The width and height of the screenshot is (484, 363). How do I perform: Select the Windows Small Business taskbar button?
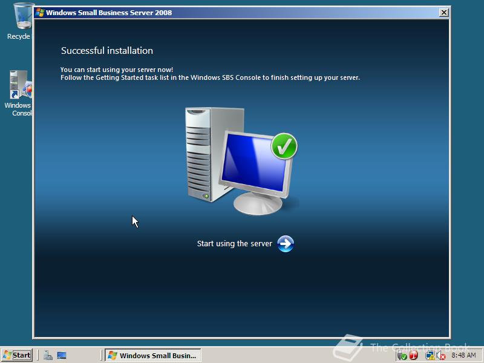pos(153,355)
